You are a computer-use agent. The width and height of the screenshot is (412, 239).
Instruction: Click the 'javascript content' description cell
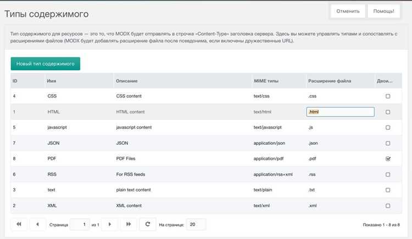click(x=133, y=127)
